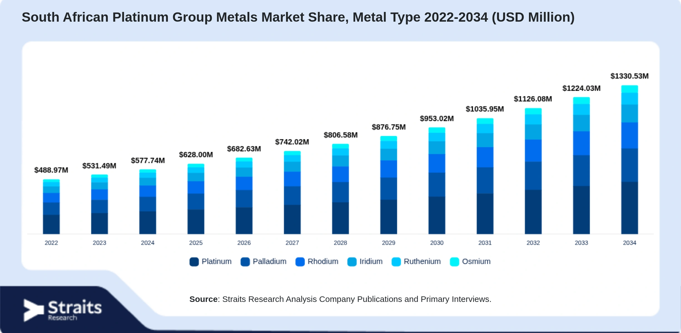681x333 pixels.
Task: Select the 2029 stacked bar
Action: [x=389, y=185]
